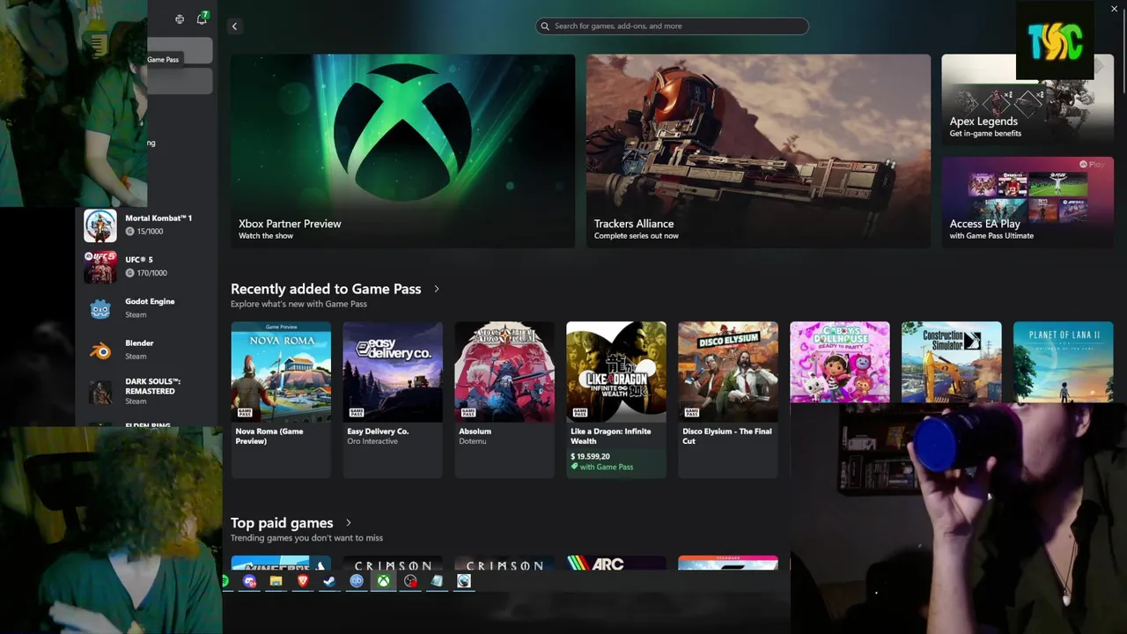Click the handheld device icon beside the bell
Viewport: 1127px width, 634px height.
pyautogui.click(x=180, y=18)
